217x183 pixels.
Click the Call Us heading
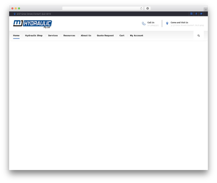pyautogui.click(x=151, y=22)
